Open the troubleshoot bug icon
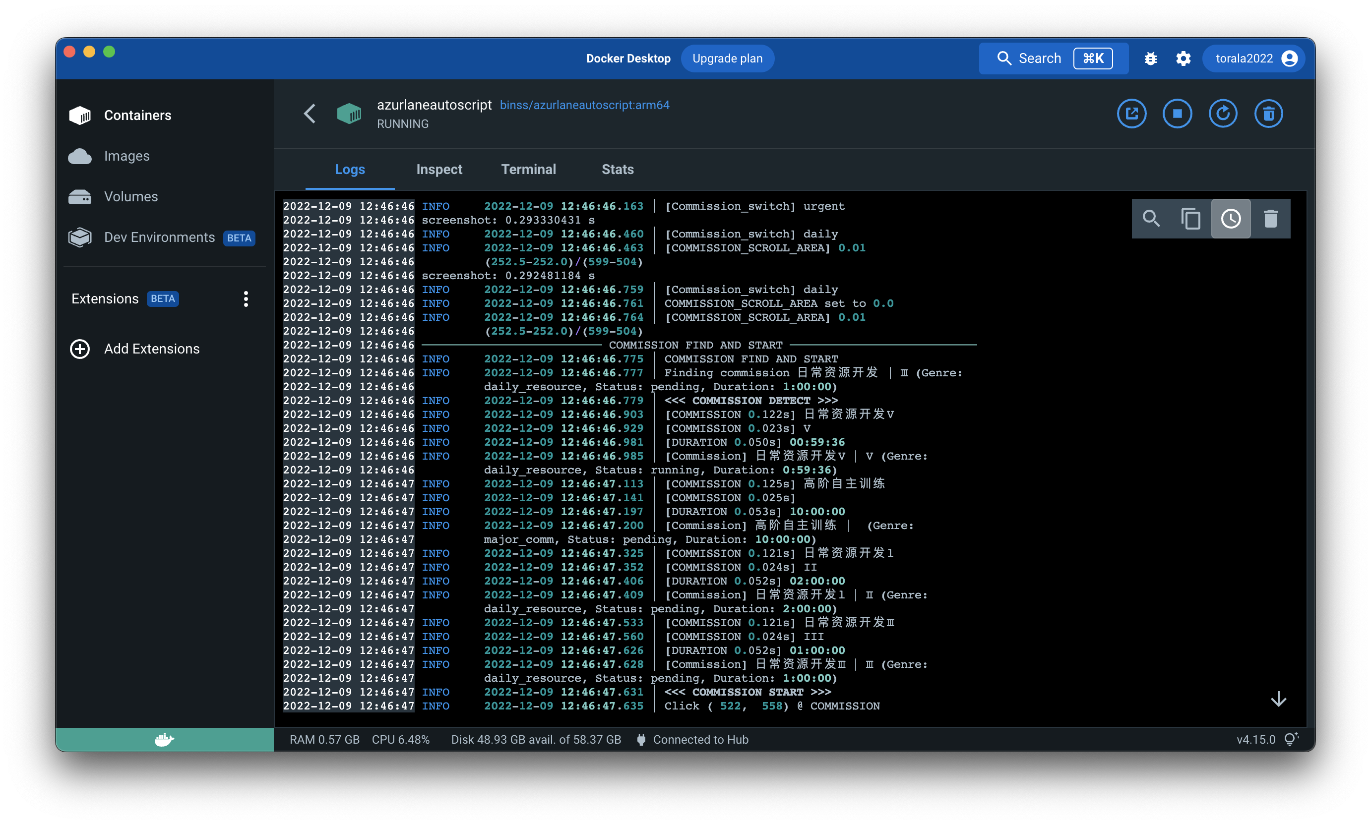 click(1150, 59)
